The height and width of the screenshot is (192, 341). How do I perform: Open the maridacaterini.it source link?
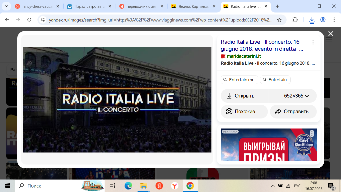(x=244, y=56)
